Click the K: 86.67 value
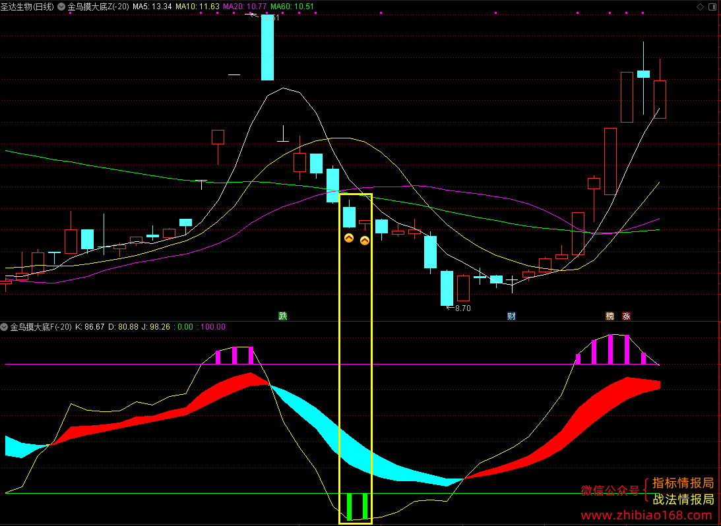This screenshot has width=721, height=526. 90,327
